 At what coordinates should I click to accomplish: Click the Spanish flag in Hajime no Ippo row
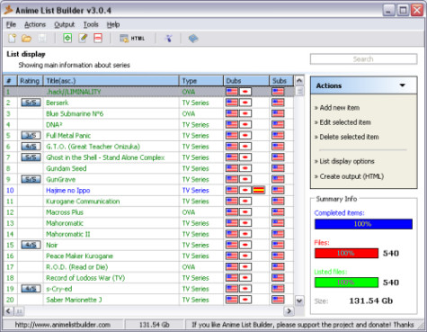258,190
